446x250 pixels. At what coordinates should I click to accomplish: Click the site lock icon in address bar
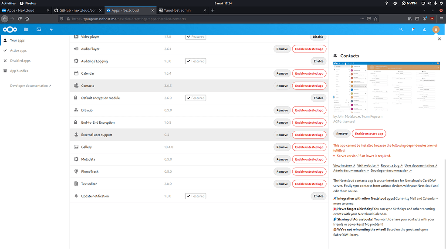68,19
